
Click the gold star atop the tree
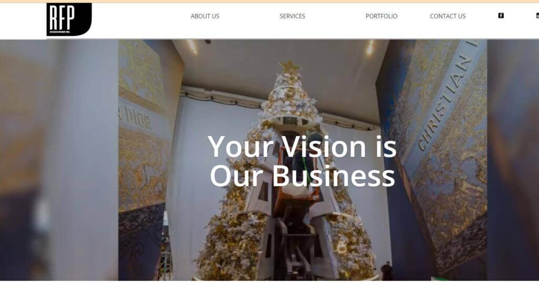(290, 67)
